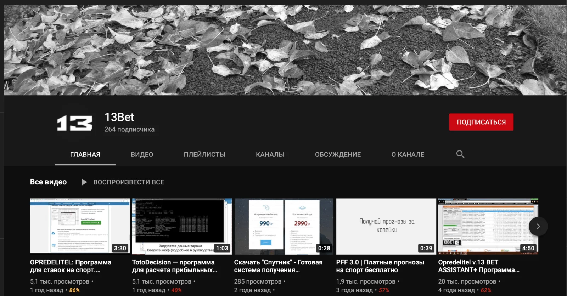Play the Получай прогнозы за копейки thumbnail

(x=386, y=226)
